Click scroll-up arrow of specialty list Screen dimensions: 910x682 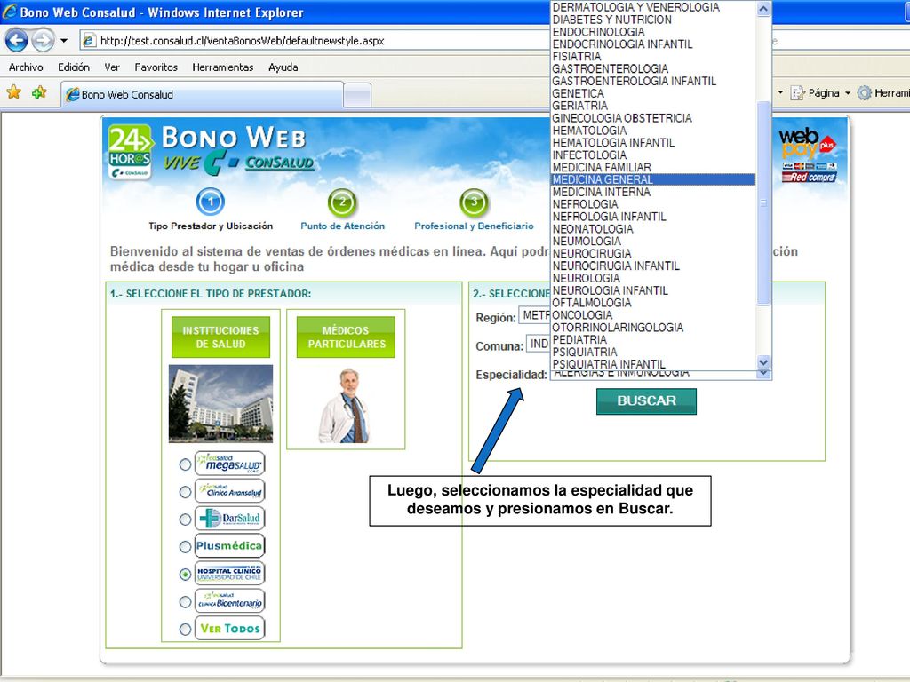pos(763,9)
